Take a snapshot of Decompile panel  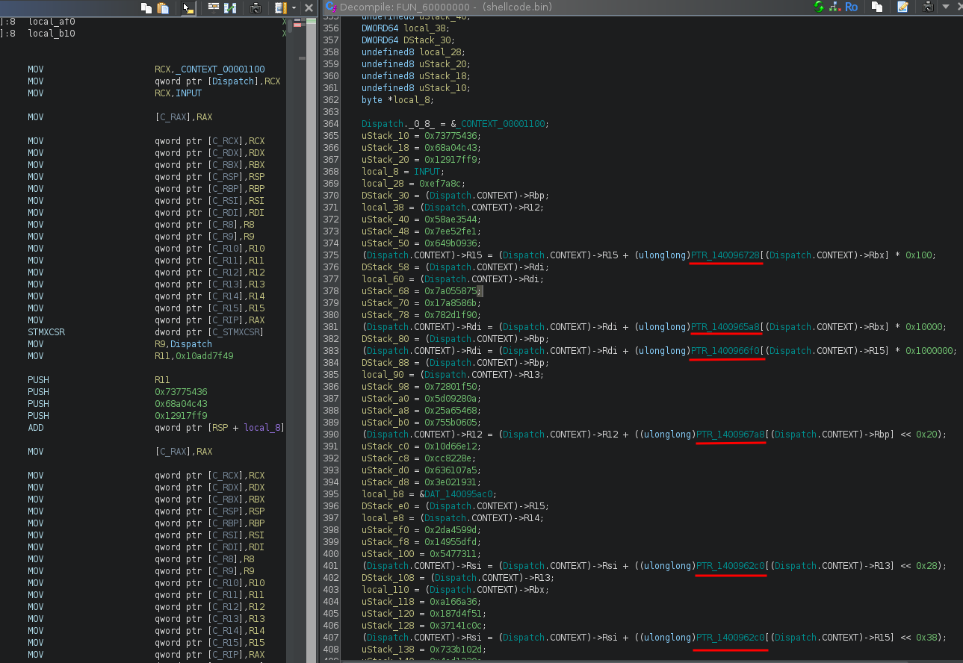tap(928, 7)
